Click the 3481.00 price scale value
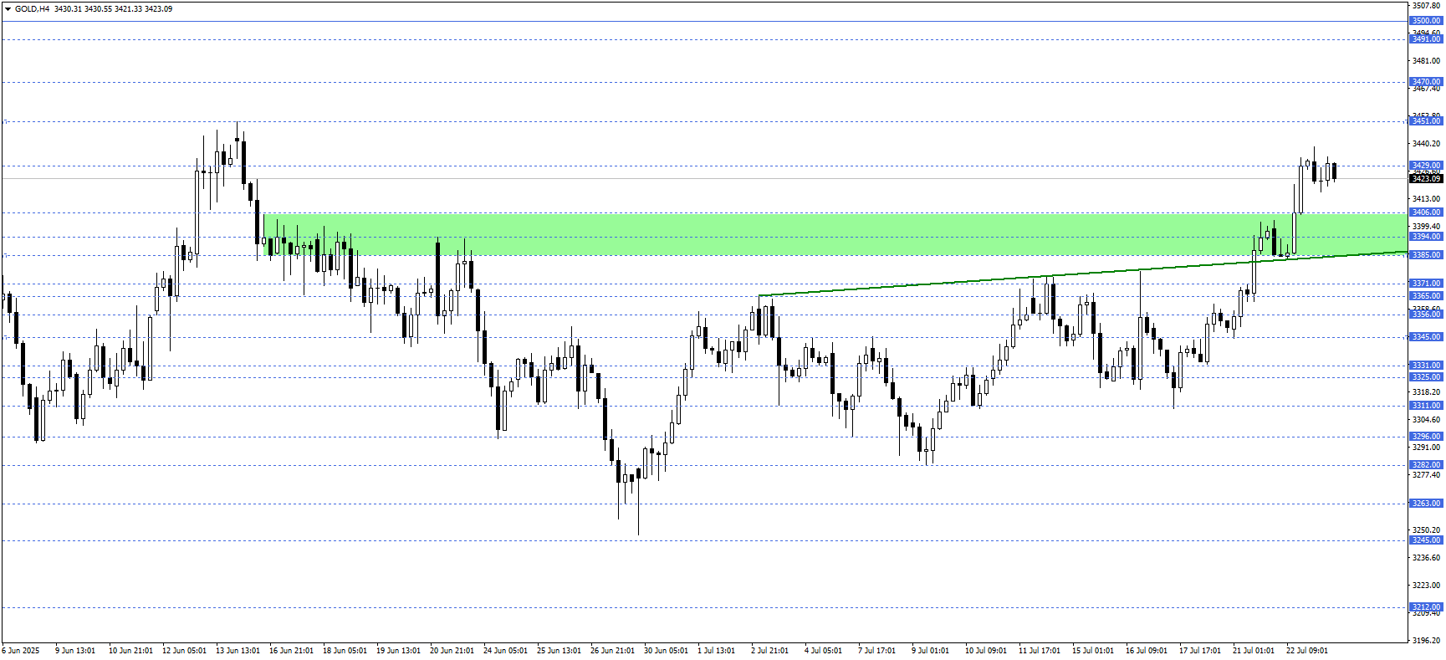This screenshot has width=1446, height=660. point(1426,61)
